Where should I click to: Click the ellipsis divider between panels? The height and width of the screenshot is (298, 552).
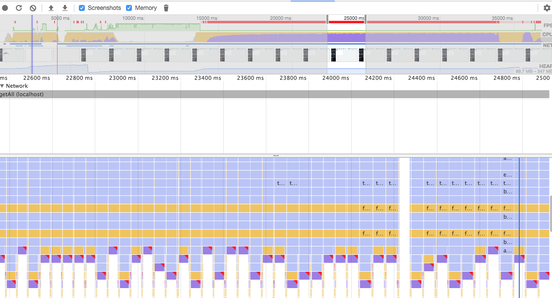pyautogui.click(x=276, y=155)
